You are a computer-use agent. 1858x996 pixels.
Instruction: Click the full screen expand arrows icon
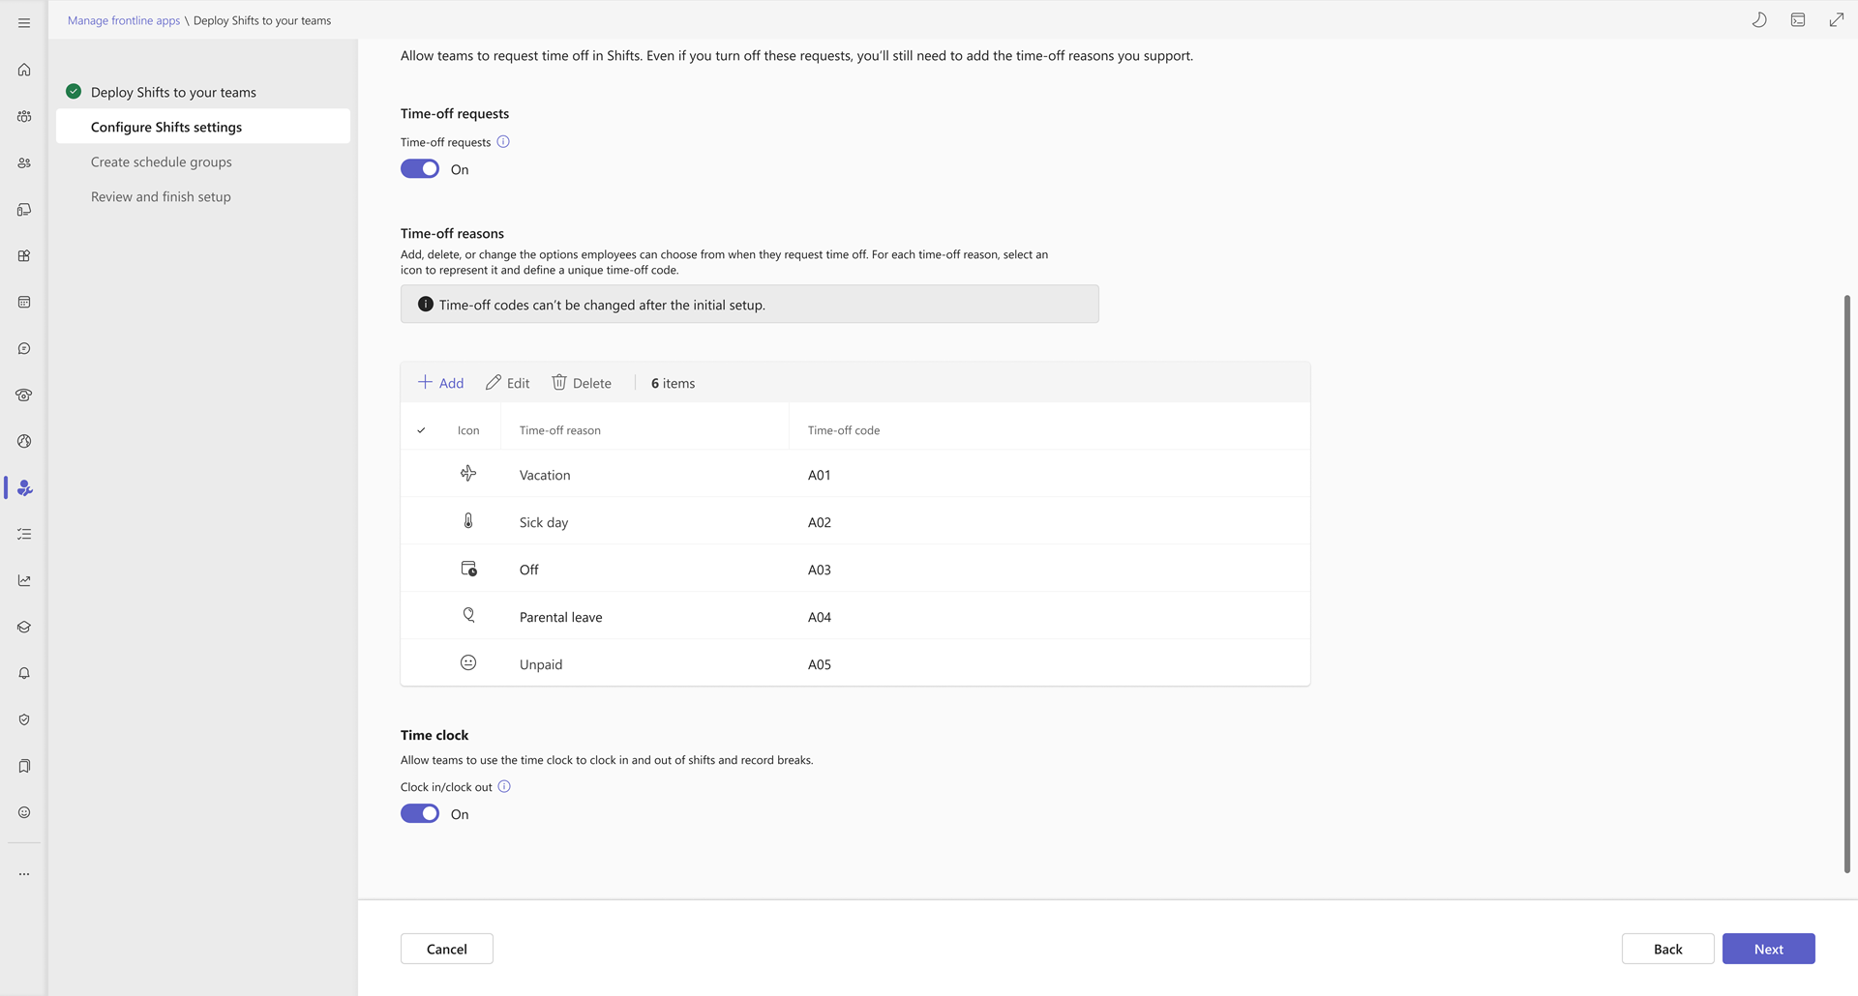(x=1836, y=20)
